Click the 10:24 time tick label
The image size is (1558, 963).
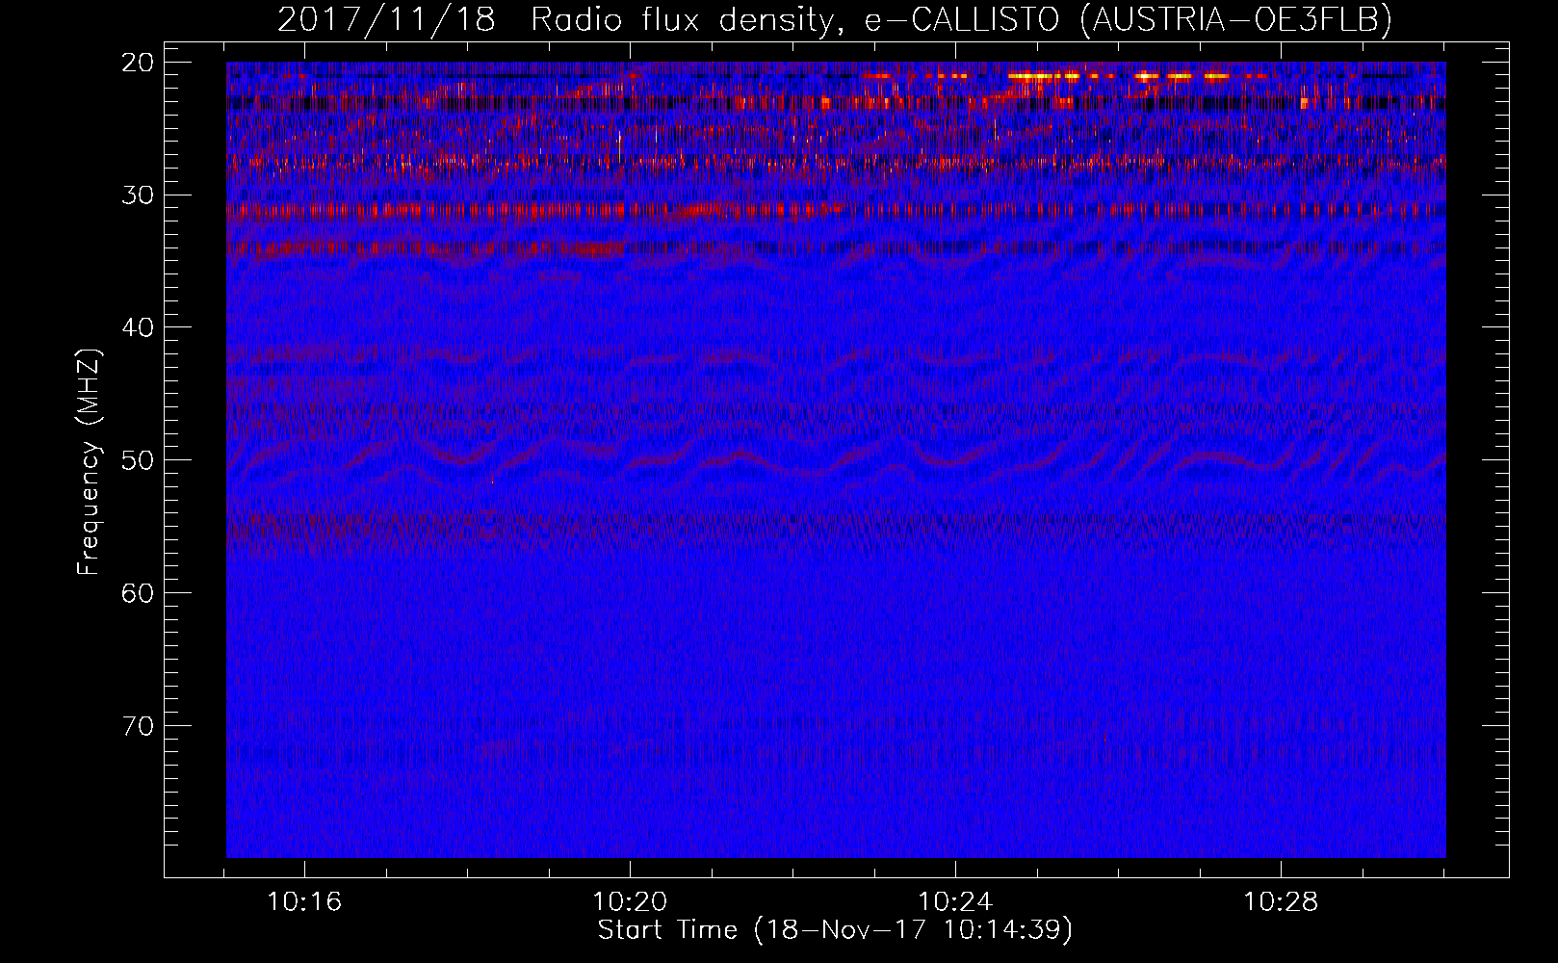pyautogui.click(x=955, y=902)
